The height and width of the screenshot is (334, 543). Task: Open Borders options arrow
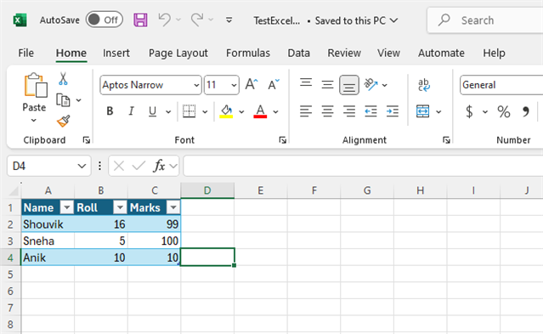(x=205, y=111)
